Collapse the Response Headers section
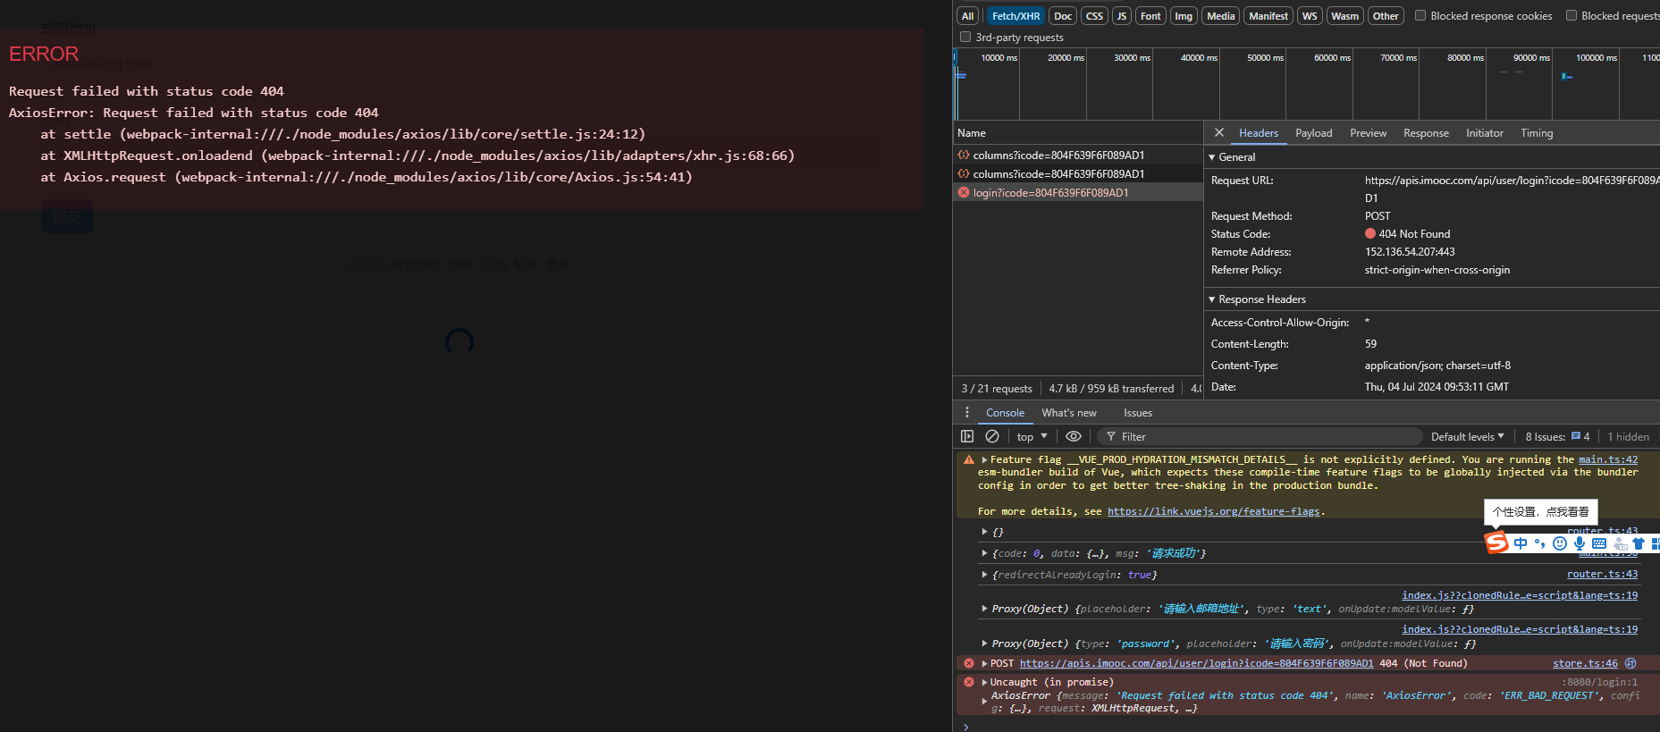This screenshot has width=1660, height=732. tap(1212, 299)
